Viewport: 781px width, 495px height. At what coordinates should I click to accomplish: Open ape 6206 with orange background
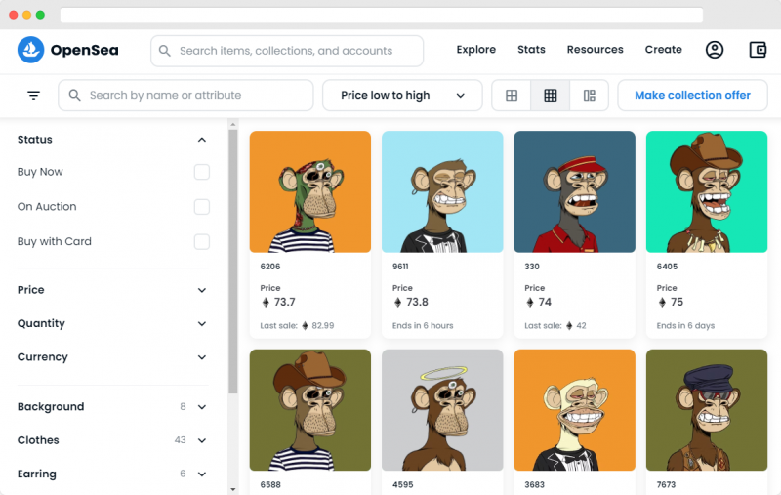[310, 191]
